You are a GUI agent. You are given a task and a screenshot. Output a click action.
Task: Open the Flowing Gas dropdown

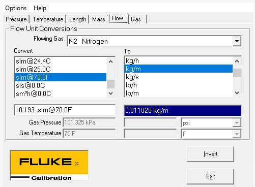[237, 41]
